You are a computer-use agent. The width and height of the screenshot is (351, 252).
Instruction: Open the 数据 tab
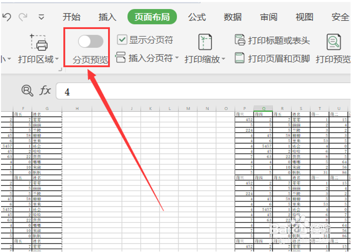(x=232, y=17)
